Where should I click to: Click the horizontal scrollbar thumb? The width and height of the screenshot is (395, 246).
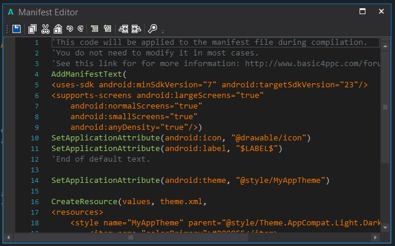pos(131,237)
